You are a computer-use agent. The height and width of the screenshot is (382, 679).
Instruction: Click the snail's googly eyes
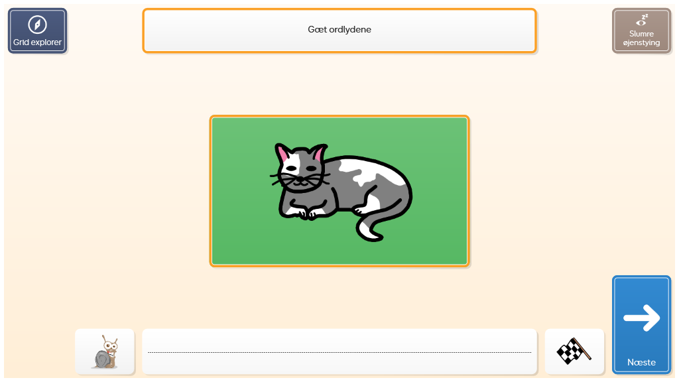tap(111, 346)
